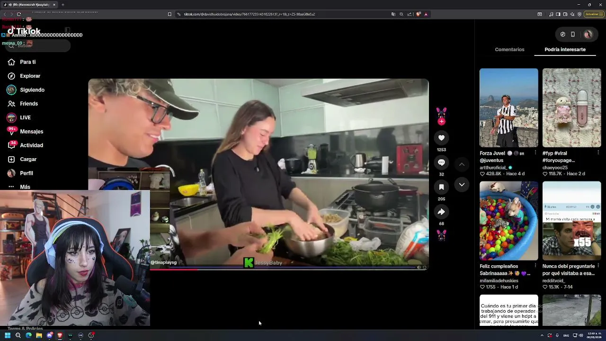Click the Brave Shields icon
The width and height of the screenshot is (606, 341).
(419, 14)
